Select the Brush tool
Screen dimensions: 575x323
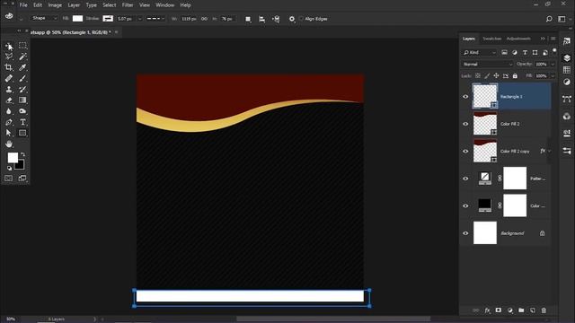coord(22,78)
